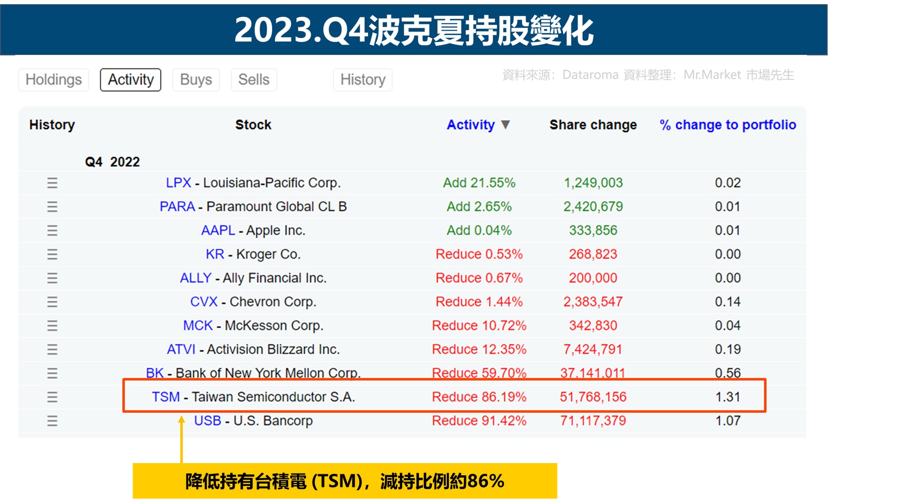
Task: Click portfolio change value 1.07
Action: tap(728, 420)
